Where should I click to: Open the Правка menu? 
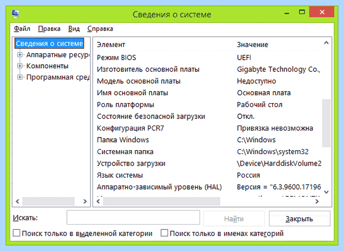pyautogui.click(x=49, y=29)
